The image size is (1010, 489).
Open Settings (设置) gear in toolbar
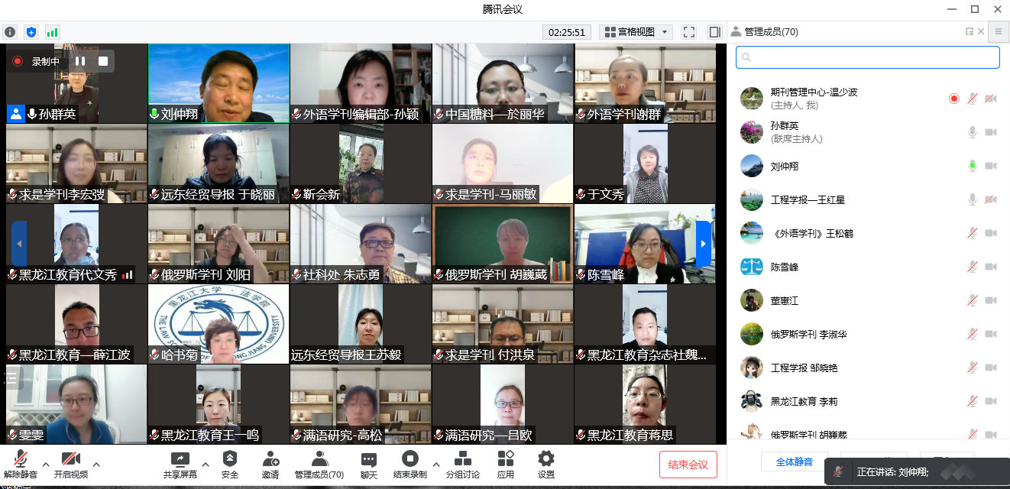point(545,464)
